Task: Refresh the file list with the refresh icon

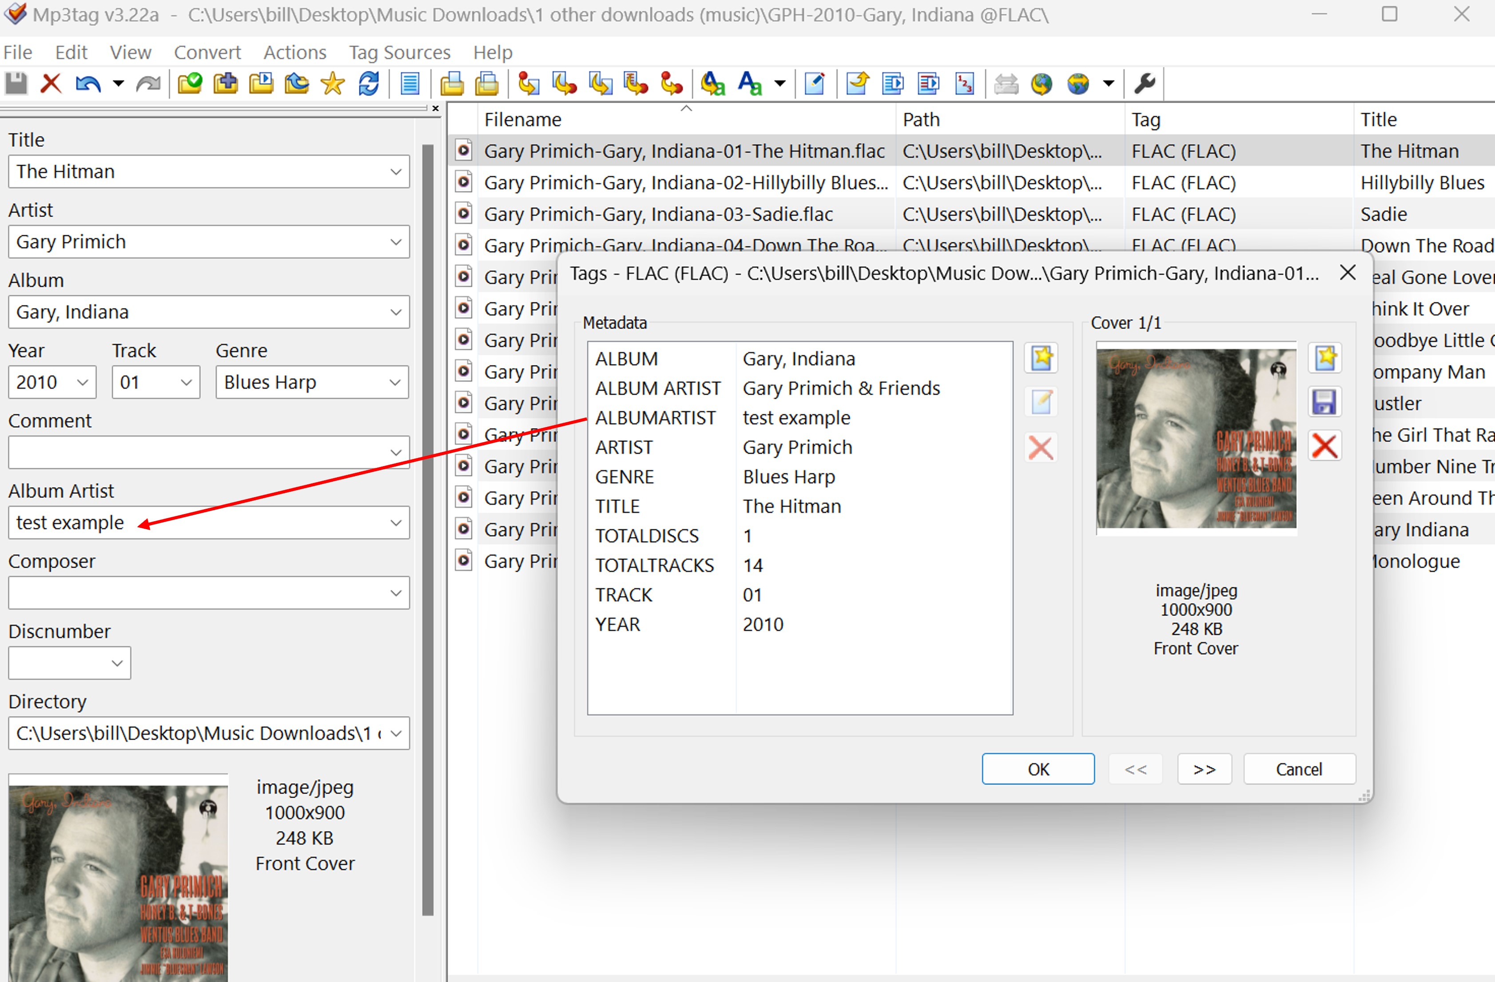Action: pos(370,83)
